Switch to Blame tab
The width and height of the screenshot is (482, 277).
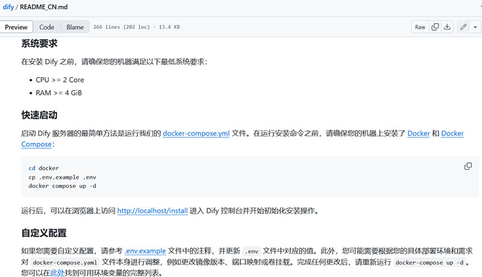pyautogui.click(x=75, y=27)
